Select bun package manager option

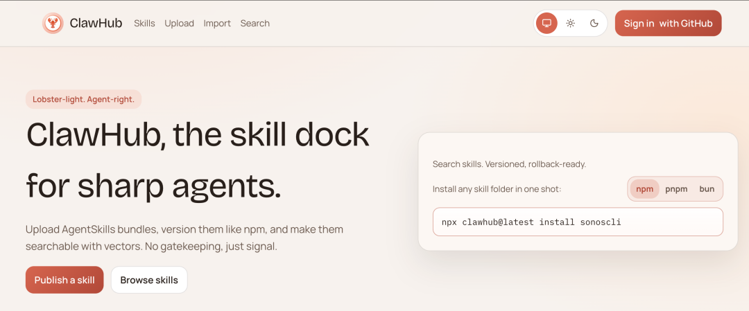tap(707, 189)
